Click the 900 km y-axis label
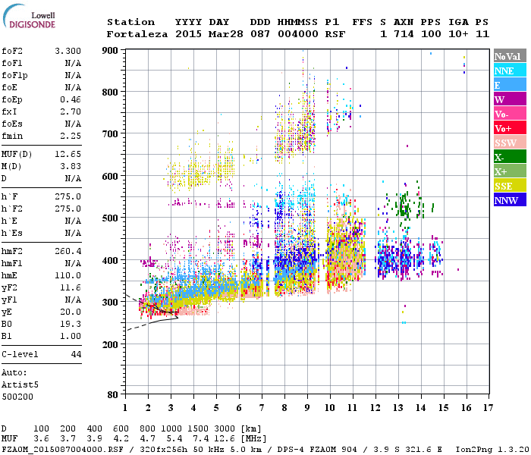531x455 pixels. 110,51
